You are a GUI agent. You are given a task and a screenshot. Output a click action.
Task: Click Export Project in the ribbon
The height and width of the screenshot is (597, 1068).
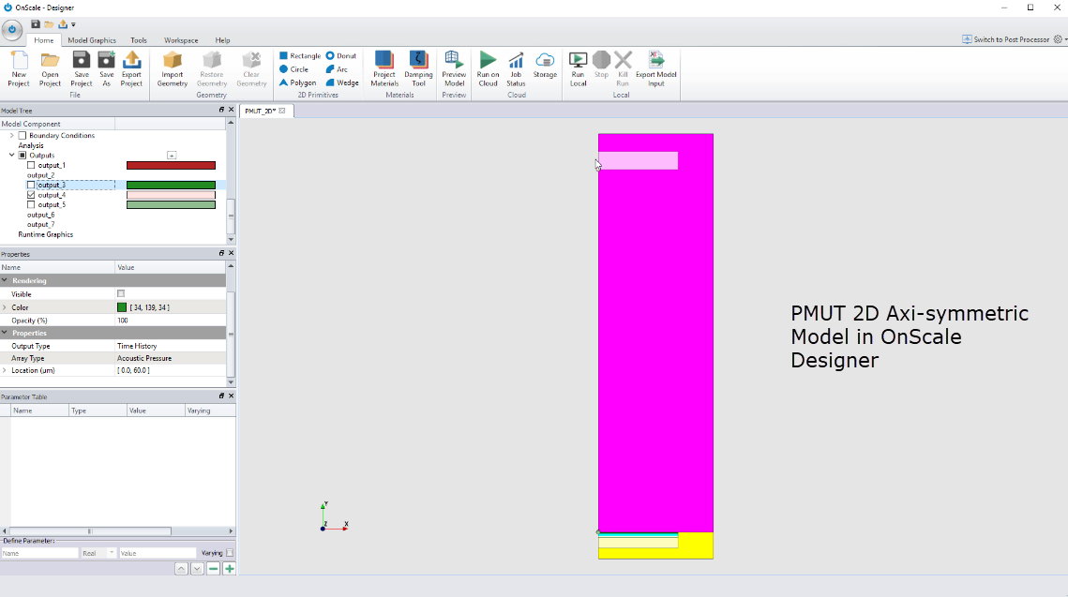click(131, 68)
